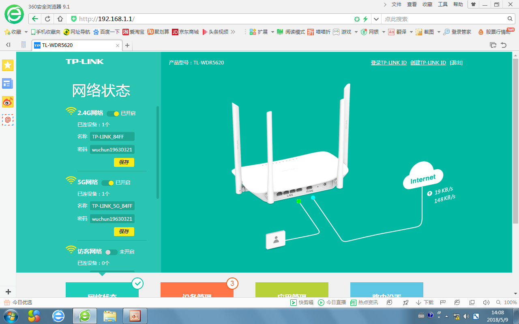Expand the 翻译 translate dropdown
The image size is (519, 324).
[x=411, y=32]
